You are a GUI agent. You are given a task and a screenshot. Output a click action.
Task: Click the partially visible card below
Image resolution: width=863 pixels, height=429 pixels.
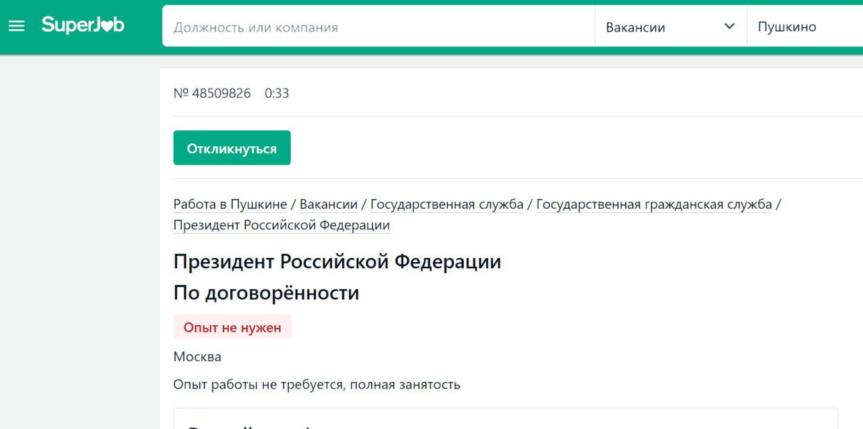coord(505,419)
